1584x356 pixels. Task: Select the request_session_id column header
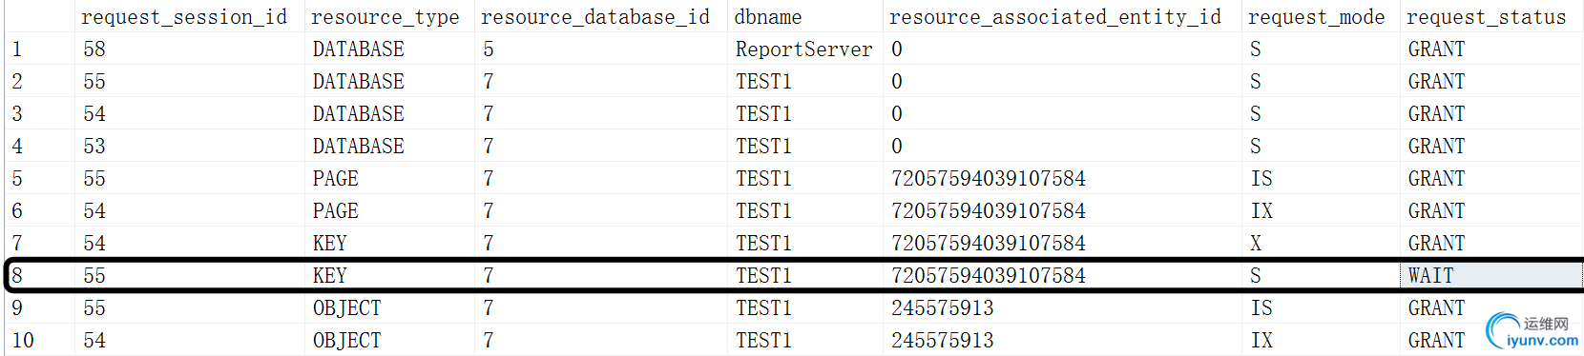190,16
